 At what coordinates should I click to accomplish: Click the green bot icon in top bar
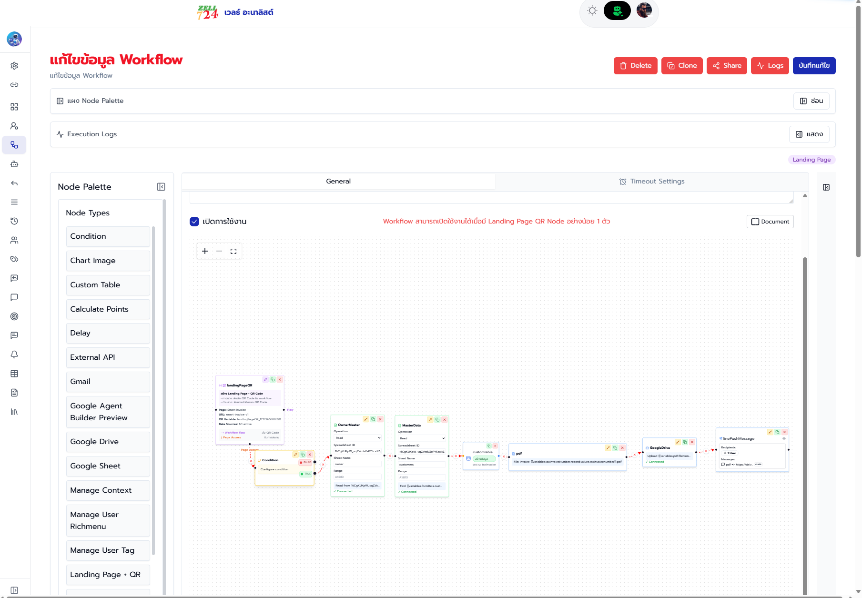click(617, 10)
